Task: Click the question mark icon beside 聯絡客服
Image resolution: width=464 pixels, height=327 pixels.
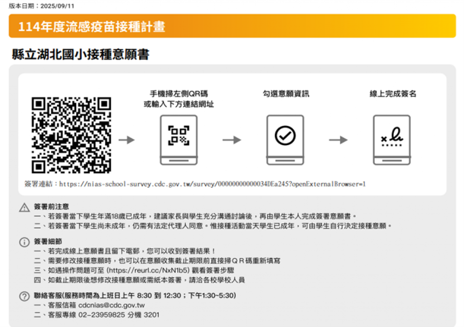Action: tap(24, 296)
